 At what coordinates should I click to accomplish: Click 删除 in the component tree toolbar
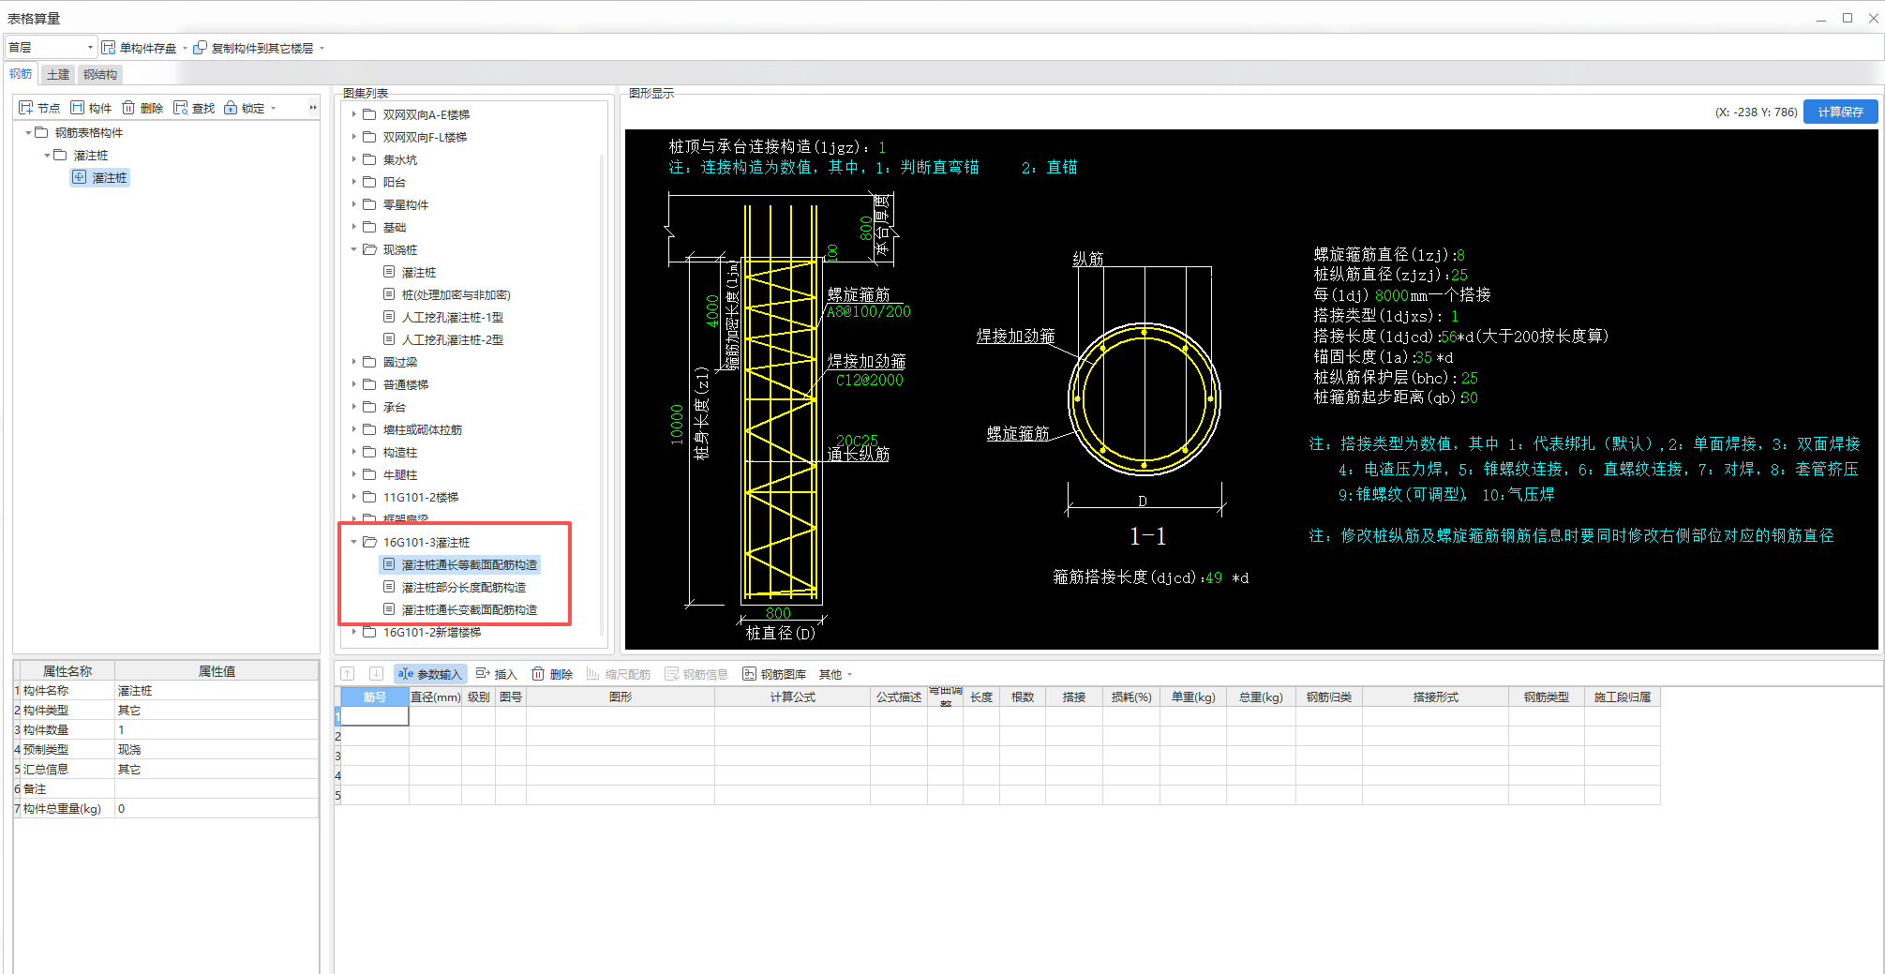tap(129, 108)
